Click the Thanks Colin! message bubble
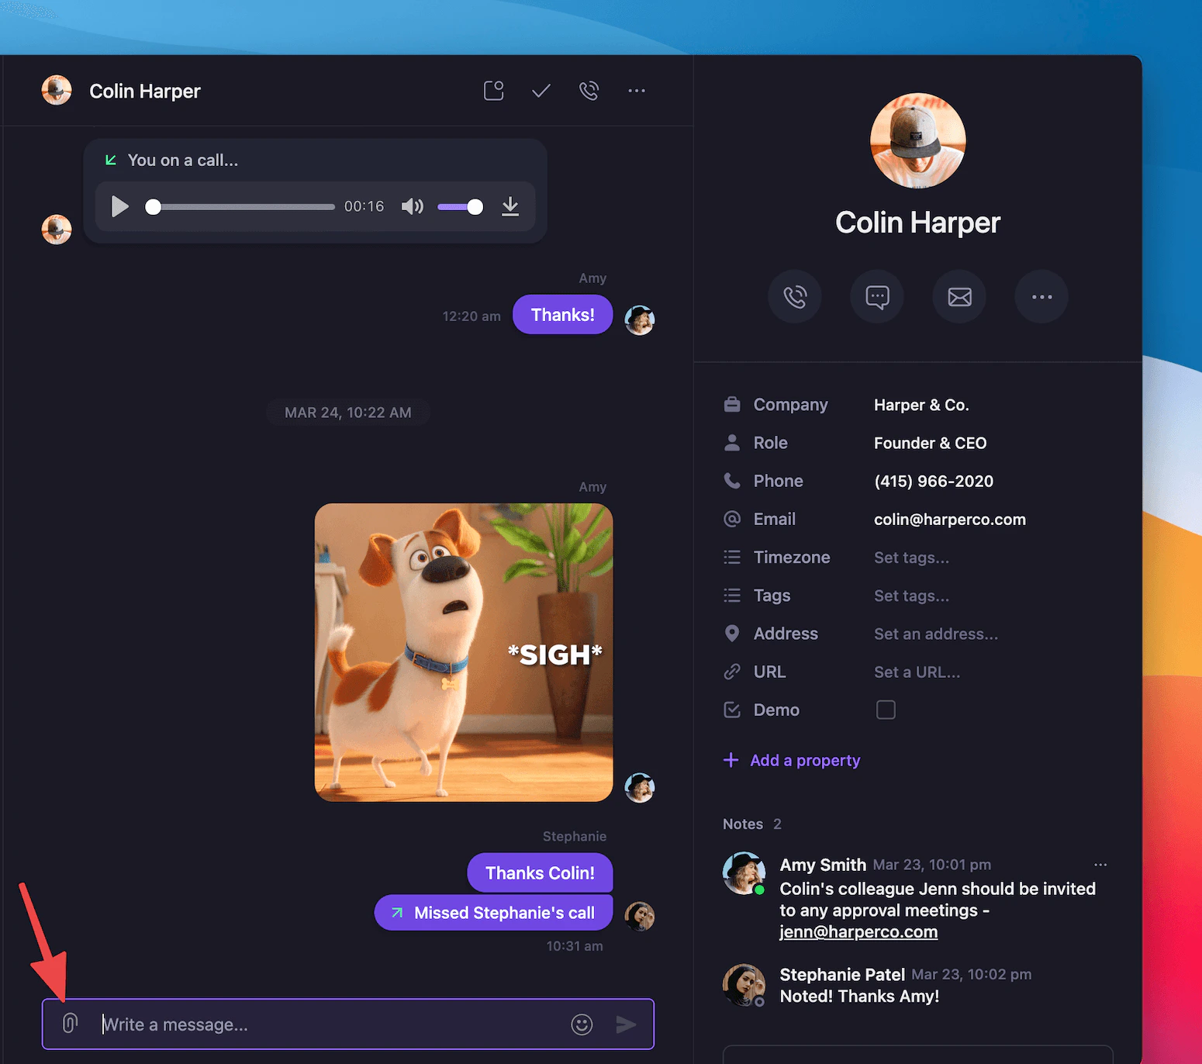This screenshot has height=1064, width=1202. tap(540, 872)
